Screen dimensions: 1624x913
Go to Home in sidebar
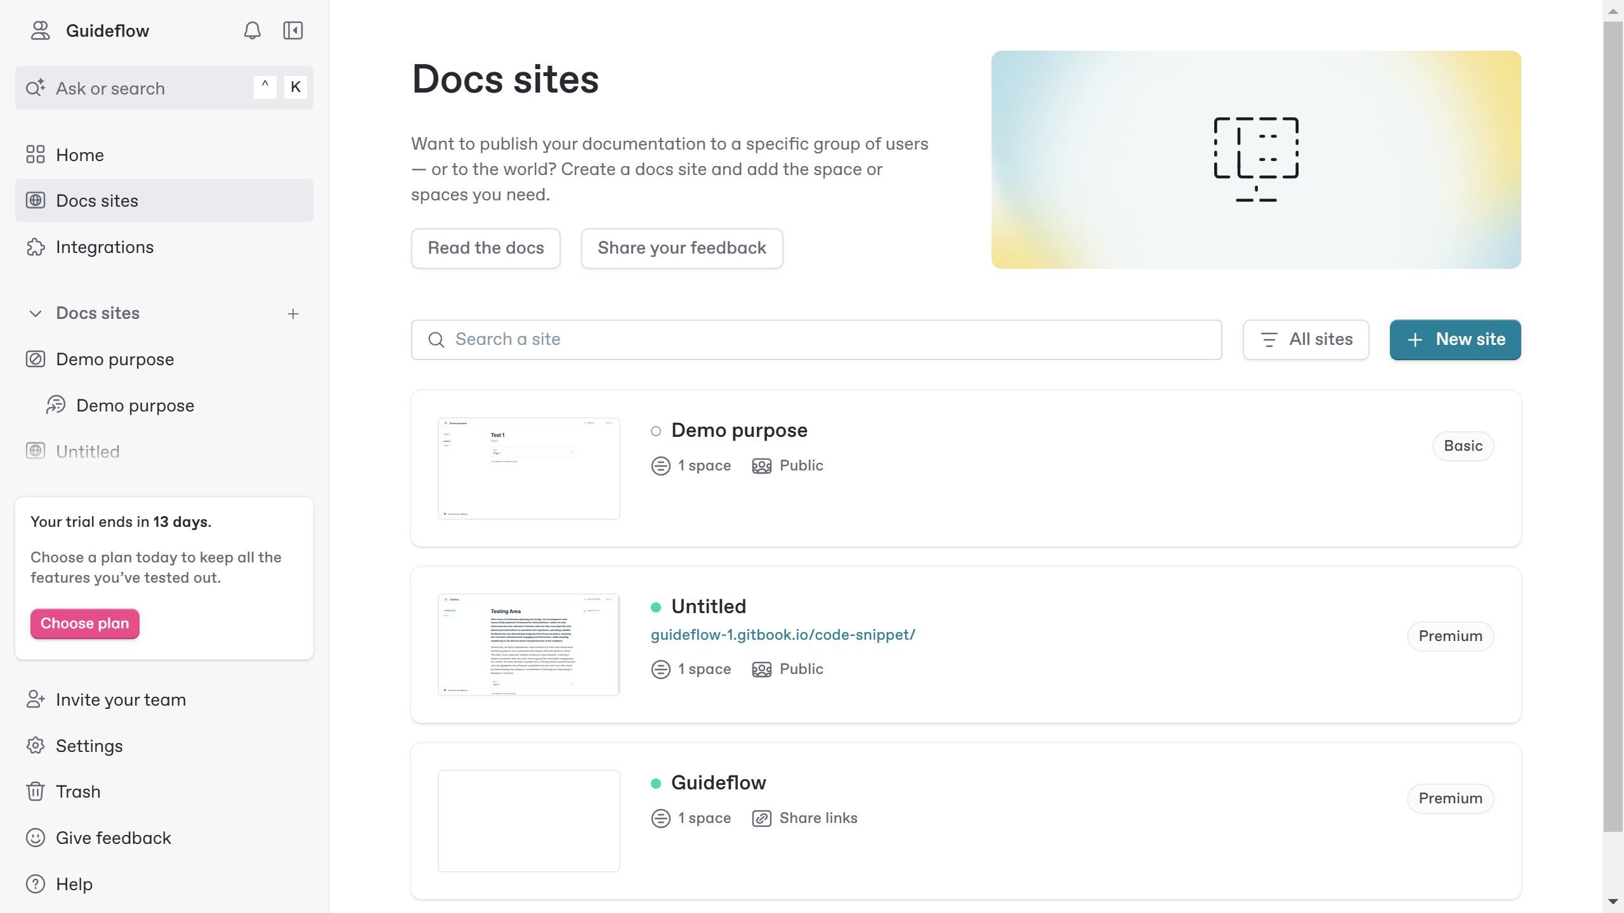(164, 155)
